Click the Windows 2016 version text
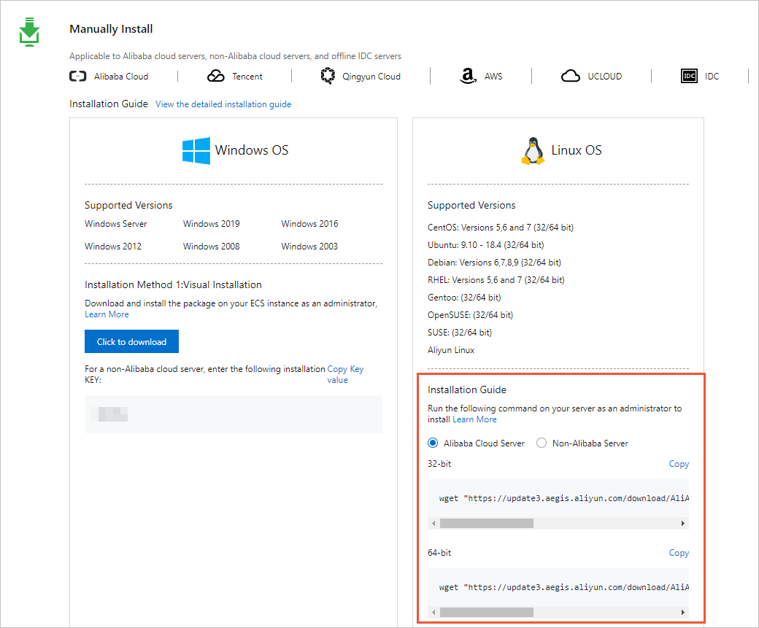Screen dimensions: 759x628 [x=309, y=223]
